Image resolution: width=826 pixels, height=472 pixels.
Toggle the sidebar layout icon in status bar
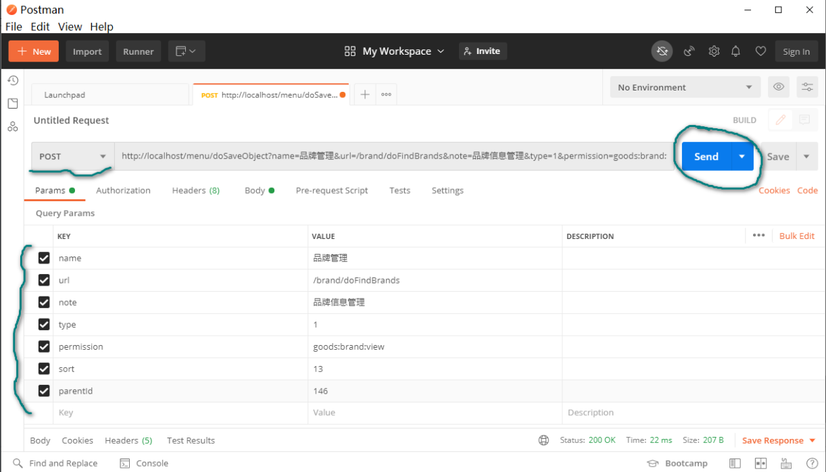(735, 463)
